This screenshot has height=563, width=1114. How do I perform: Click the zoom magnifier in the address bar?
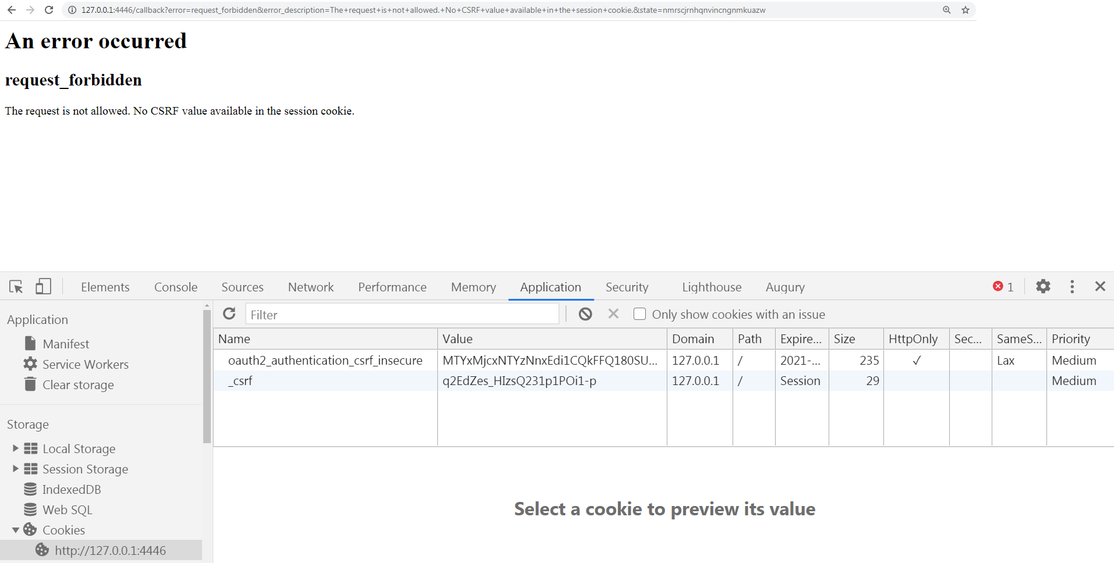pos(947,10)
